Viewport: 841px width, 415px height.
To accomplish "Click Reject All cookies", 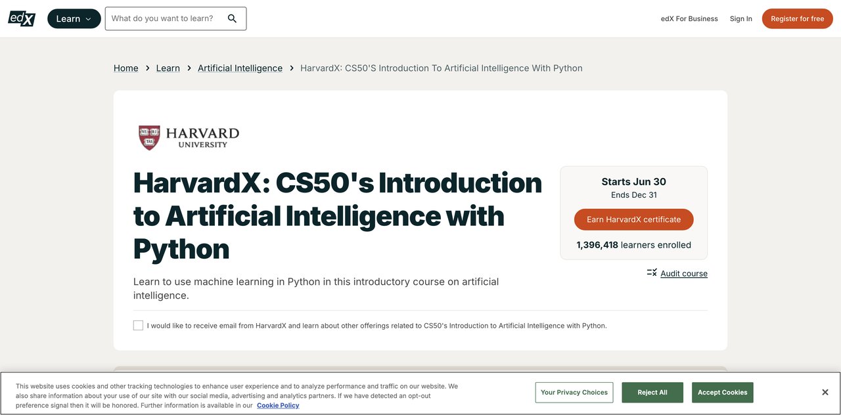I will point(652,392).
